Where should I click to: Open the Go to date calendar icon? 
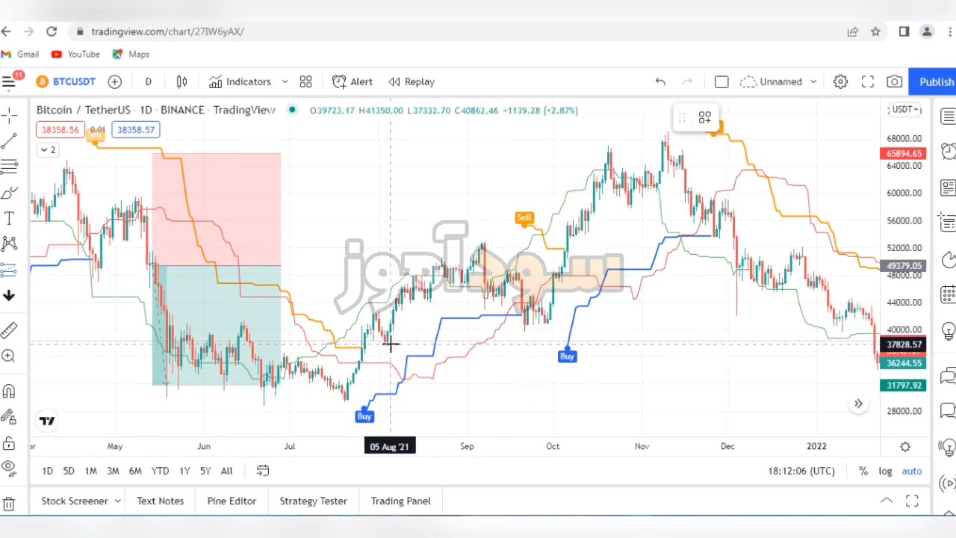coord(263,471)
